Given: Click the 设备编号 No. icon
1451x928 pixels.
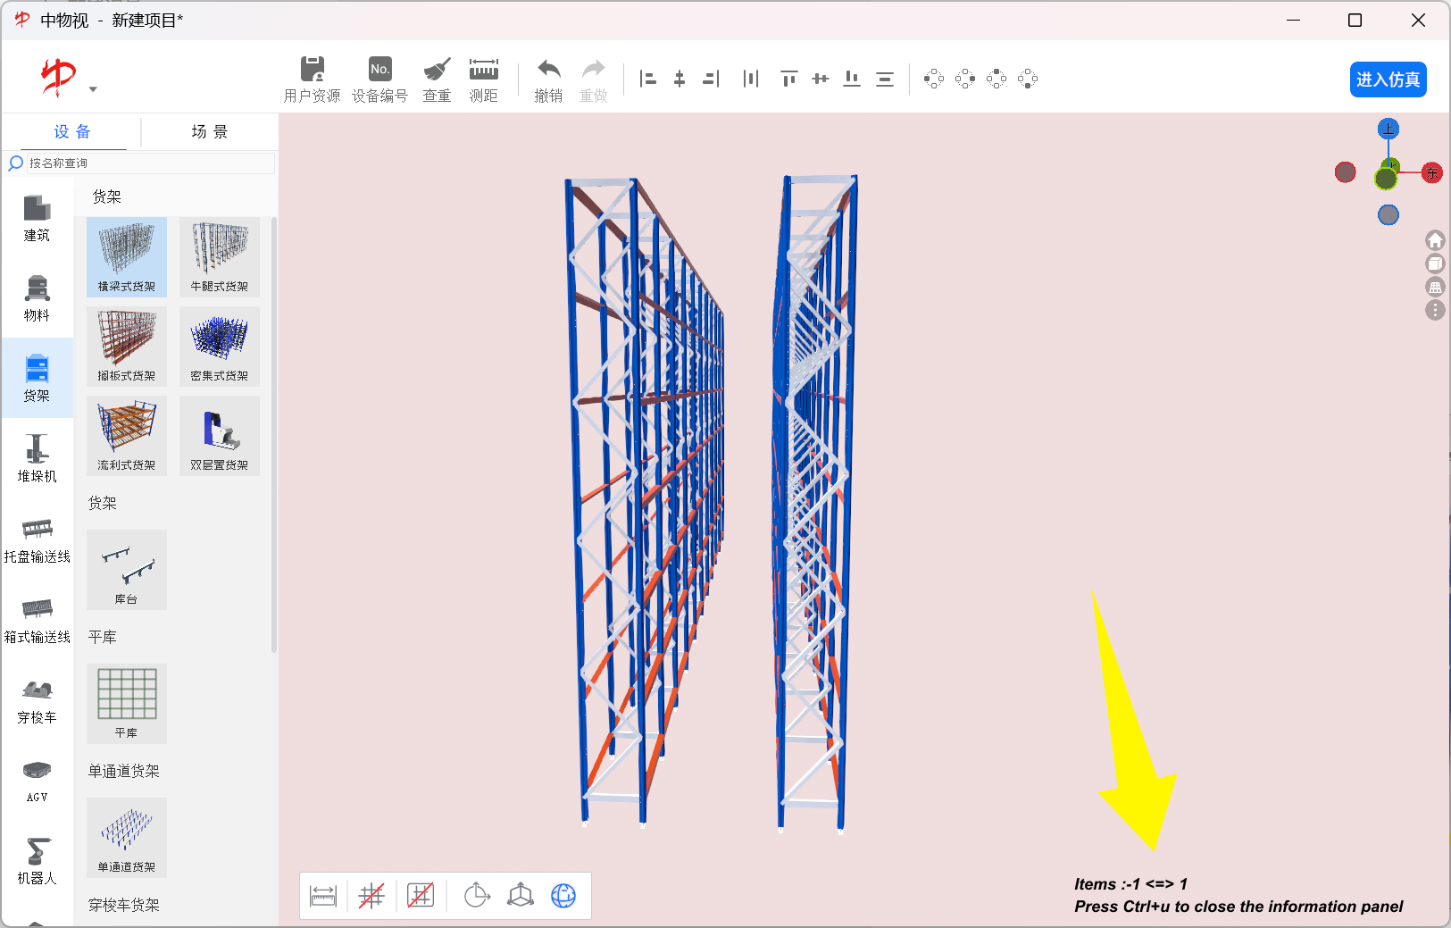Looking at the screenshot, I should tap(379, 79).
